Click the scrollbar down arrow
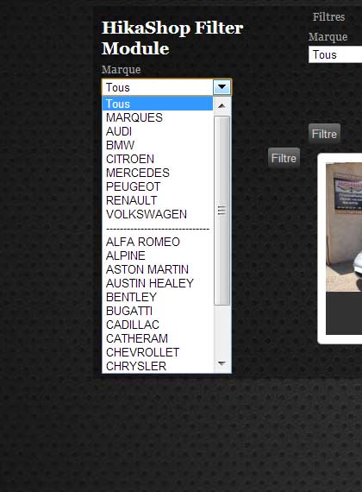The image size is (362, 492). tap(222, 363)
